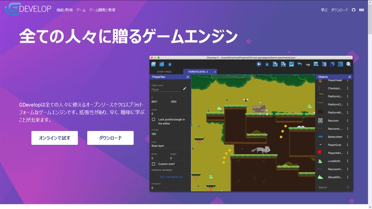Open the three-dot menu for LunaMoth
The height and width of the screenshot is (209, 372).
(x=348, y=161)
